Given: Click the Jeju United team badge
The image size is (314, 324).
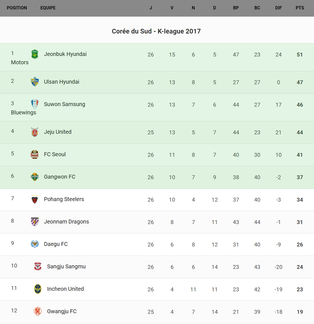Looking at the screenshot, I should pos(35,132).
